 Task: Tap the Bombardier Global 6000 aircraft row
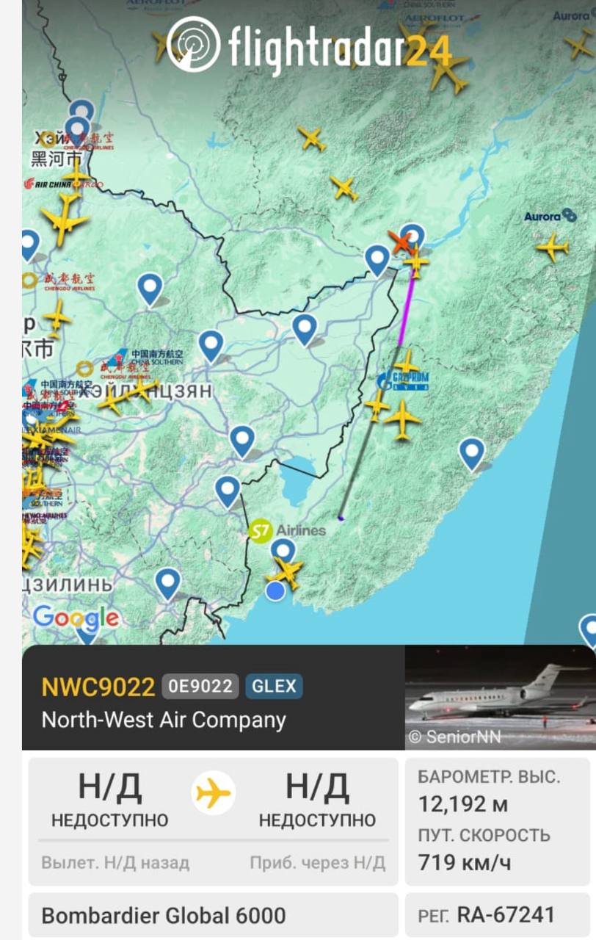click(213, 916)
